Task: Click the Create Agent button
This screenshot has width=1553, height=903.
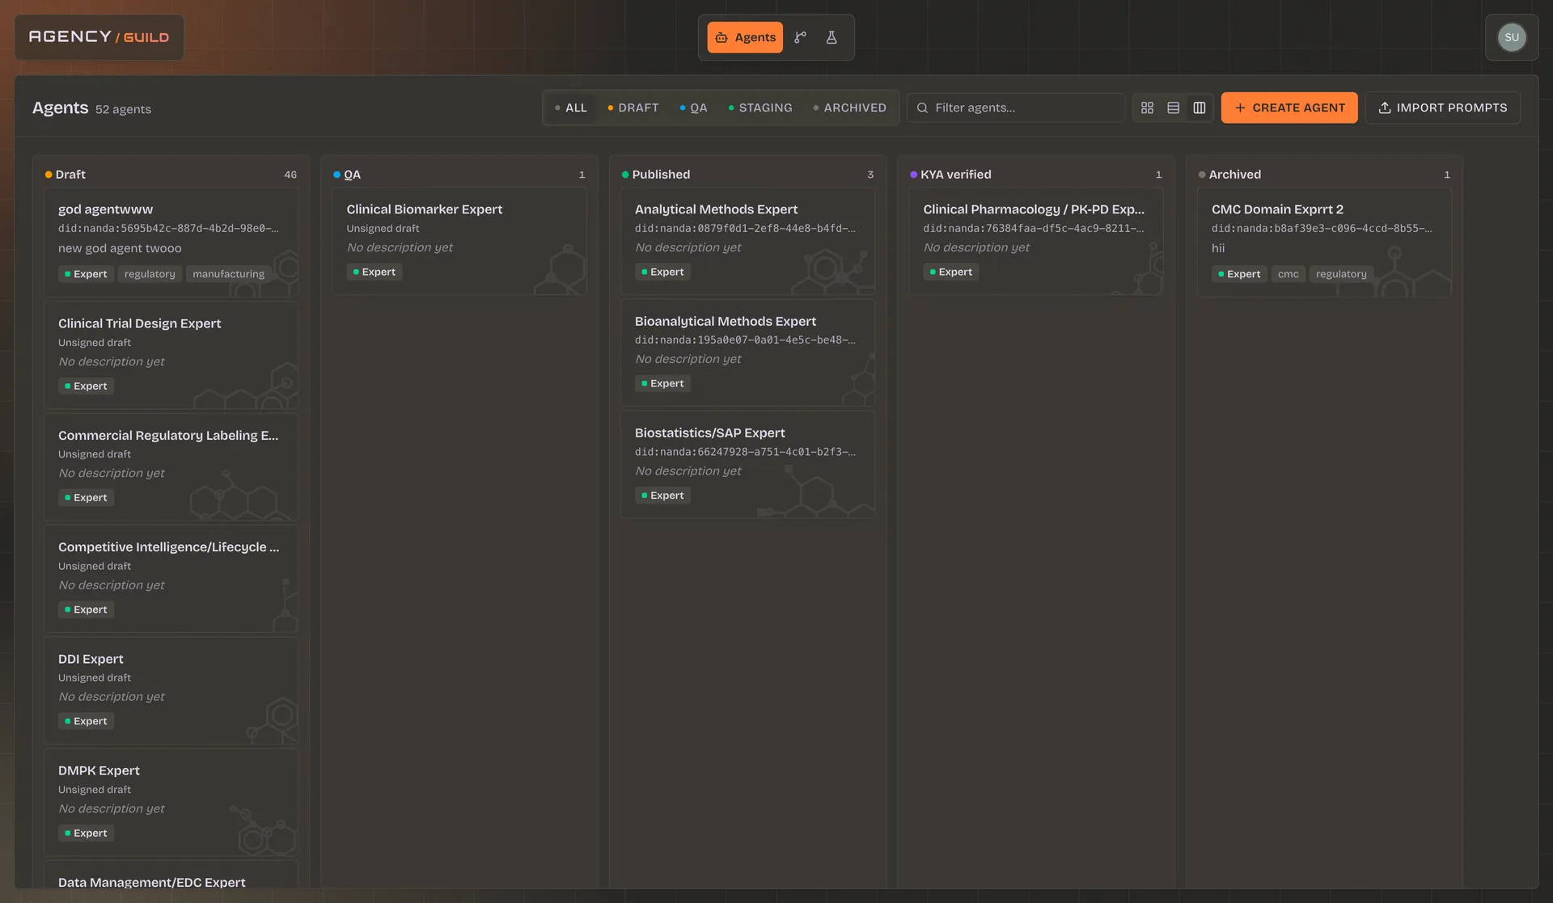Action: coord(1289,108)
